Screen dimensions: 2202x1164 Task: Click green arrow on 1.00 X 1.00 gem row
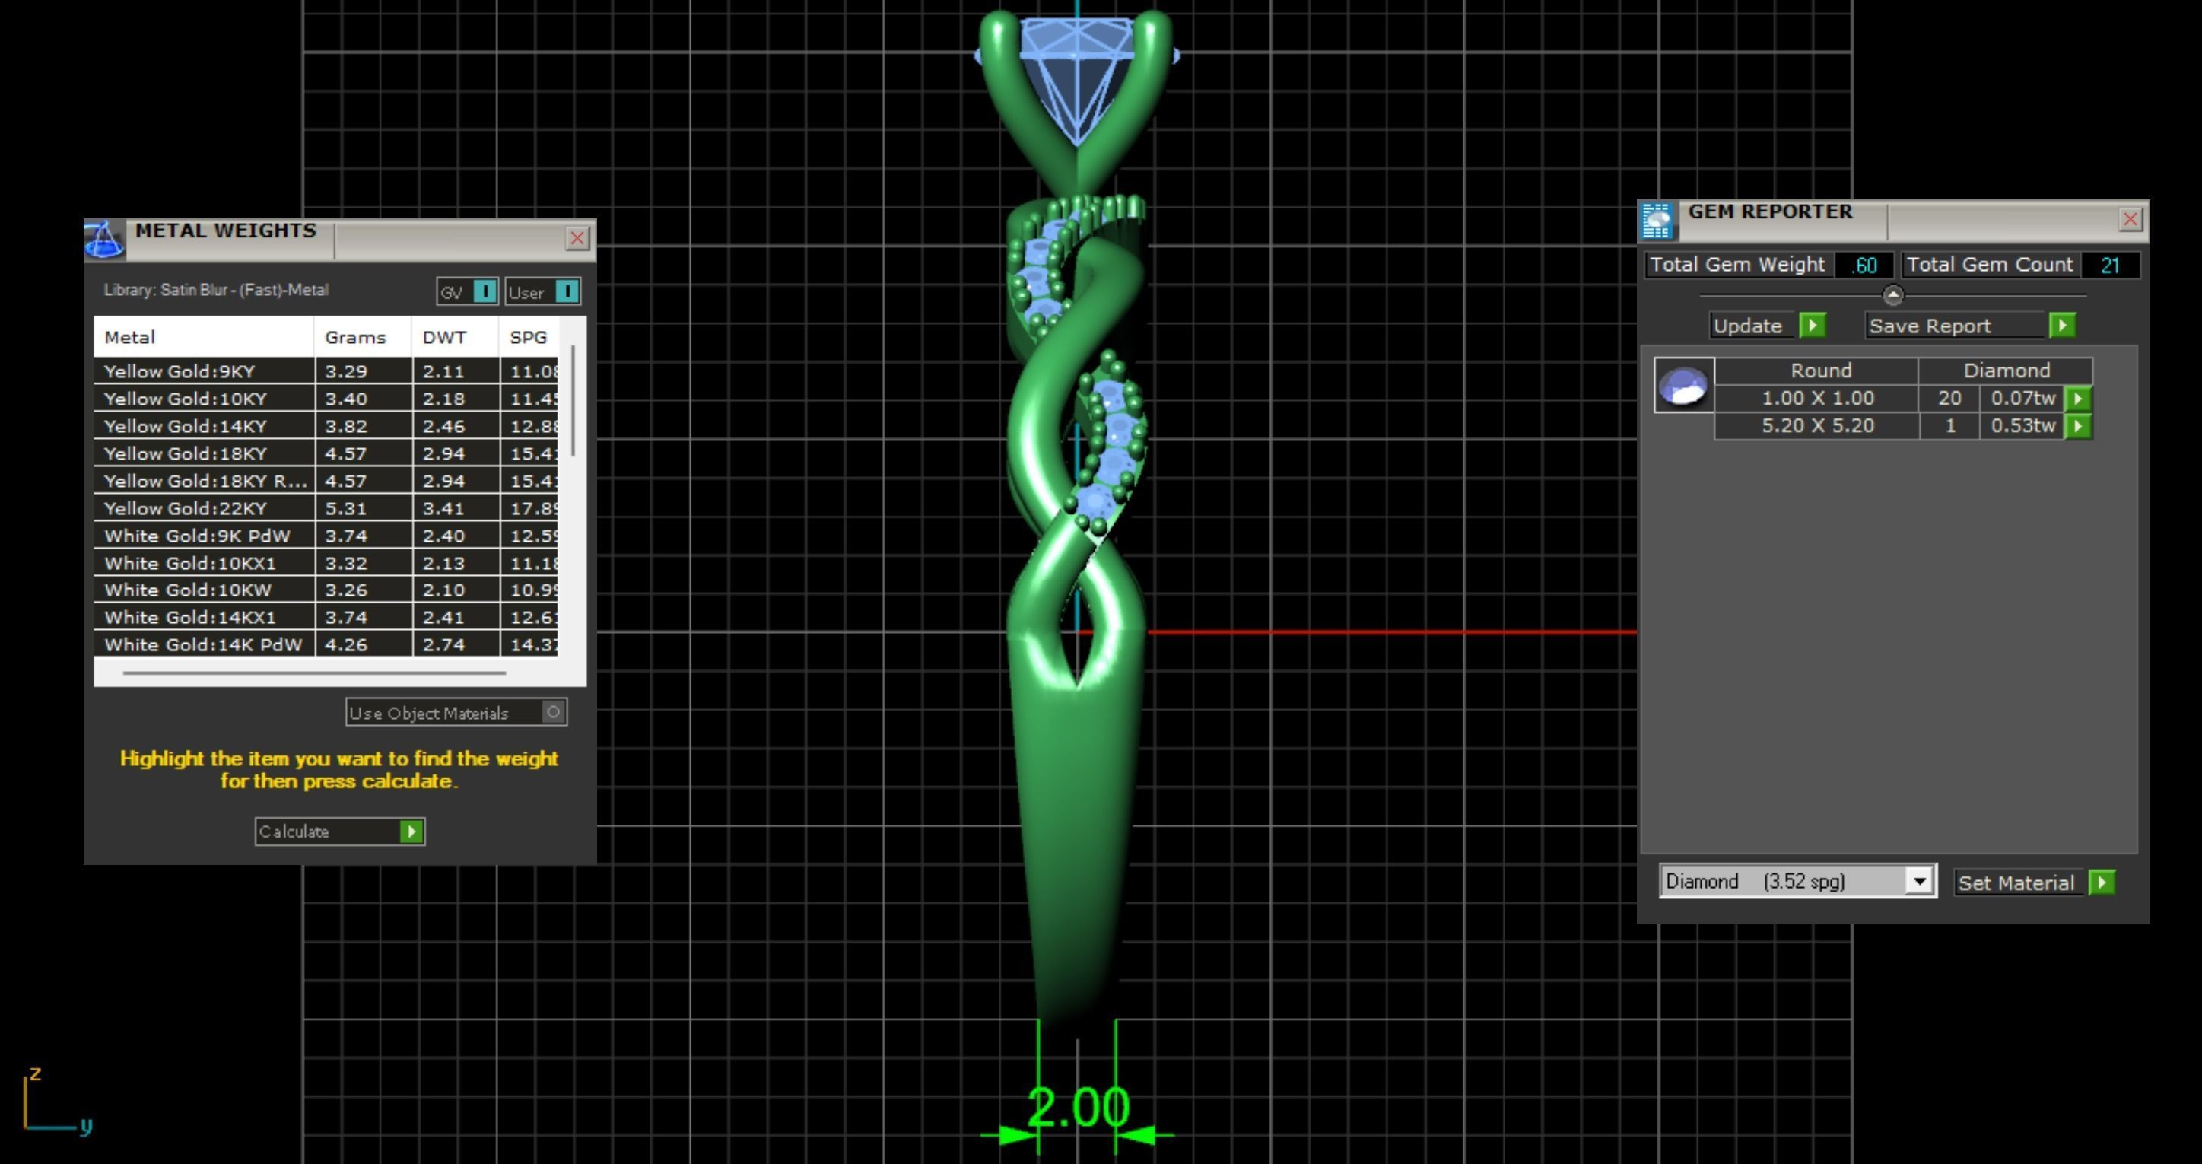[x=2078, y=399]
